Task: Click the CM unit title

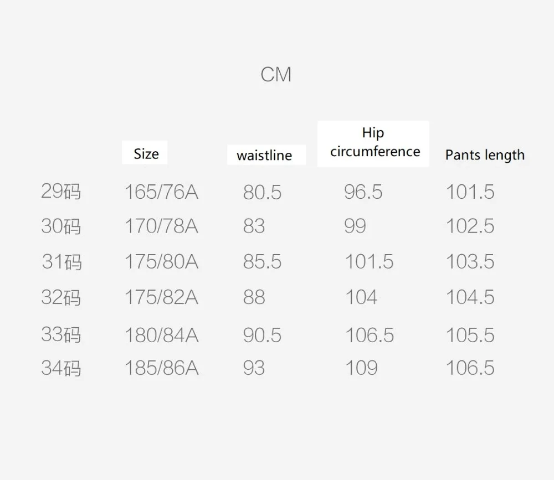Action: 276,75
